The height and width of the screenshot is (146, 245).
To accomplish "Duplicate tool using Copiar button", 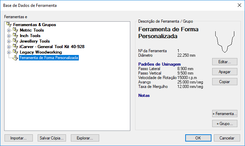I will coord(225,82).
